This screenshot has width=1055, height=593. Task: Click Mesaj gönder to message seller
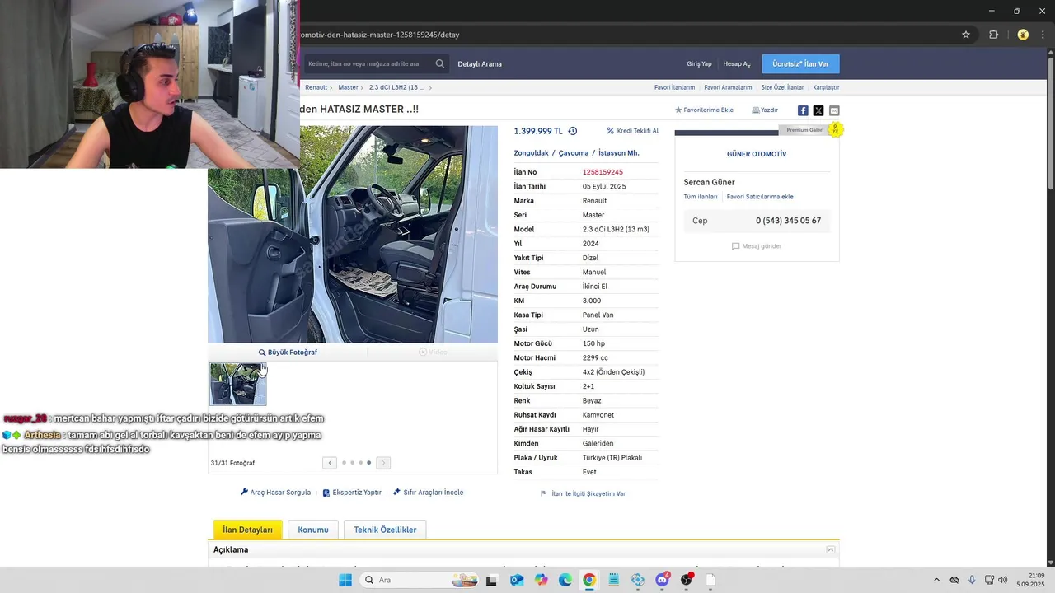pos(757,246)
